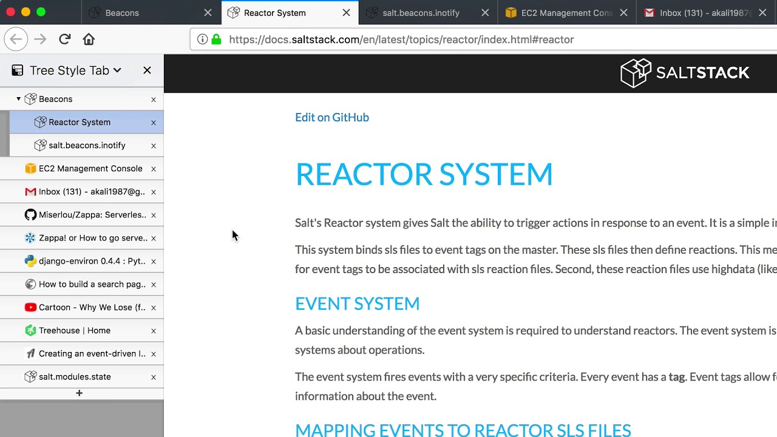Select the Beacons sidebar tree tab
Screen dimensions: 777x437
pyautogui.click(x=82, y=99)
